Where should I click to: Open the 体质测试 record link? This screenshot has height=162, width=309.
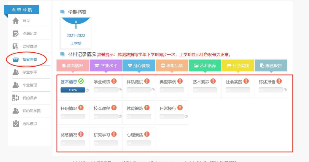coord(135,82)
